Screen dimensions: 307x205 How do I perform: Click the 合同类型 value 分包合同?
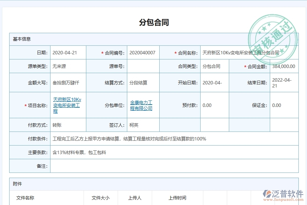click(x=212, y=66)
